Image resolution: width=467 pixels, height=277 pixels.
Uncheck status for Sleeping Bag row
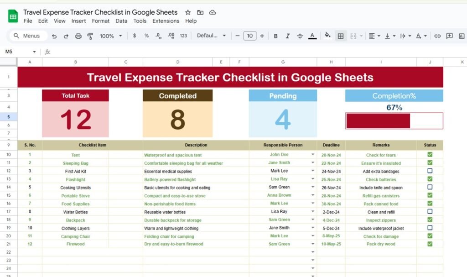pyautogui.click(x=430, y=162)
